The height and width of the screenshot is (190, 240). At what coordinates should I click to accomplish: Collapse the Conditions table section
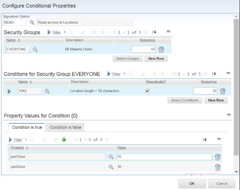228,73
